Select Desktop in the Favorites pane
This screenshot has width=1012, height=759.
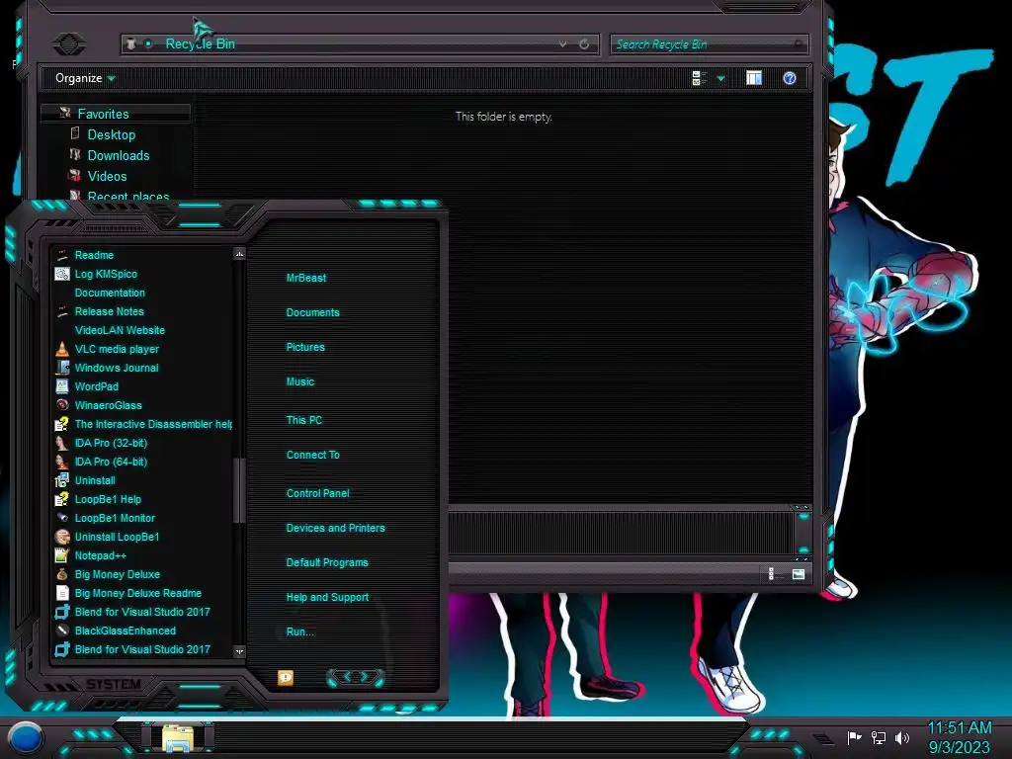(111, 134)
